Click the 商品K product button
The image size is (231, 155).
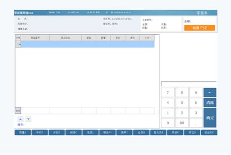point(175,132)
